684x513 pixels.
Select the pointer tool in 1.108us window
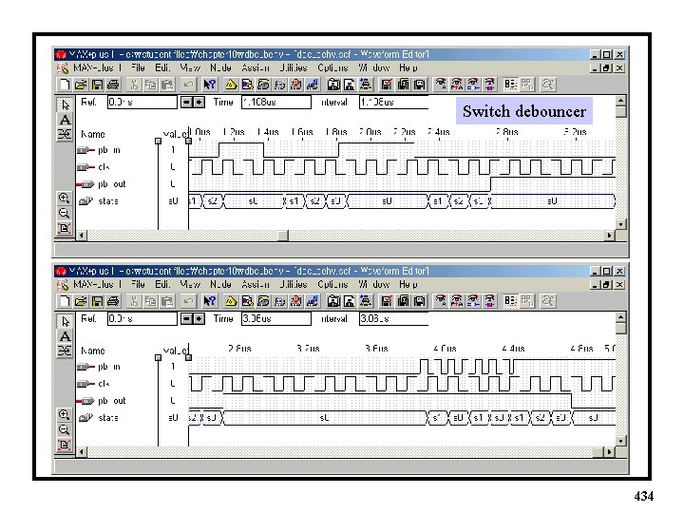tap(65, 105)
